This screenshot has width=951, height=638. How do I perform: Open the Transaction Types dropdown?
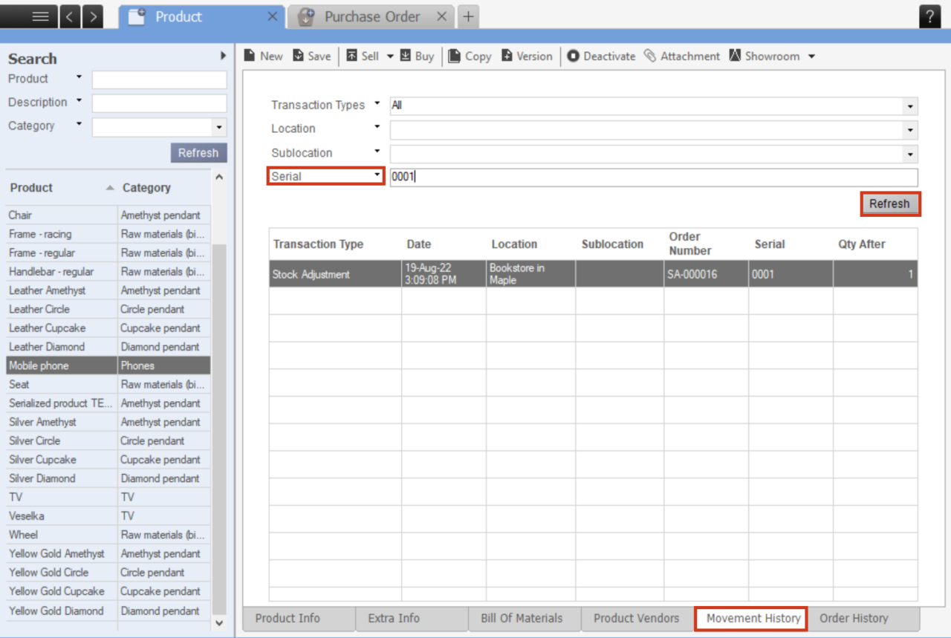pos(909,106)
